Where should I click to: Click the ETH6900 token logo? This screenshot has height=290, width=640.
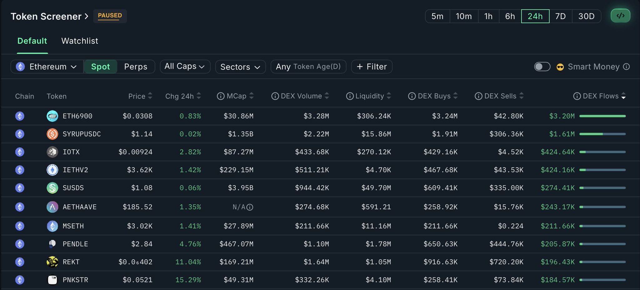[x=52, y=116]
